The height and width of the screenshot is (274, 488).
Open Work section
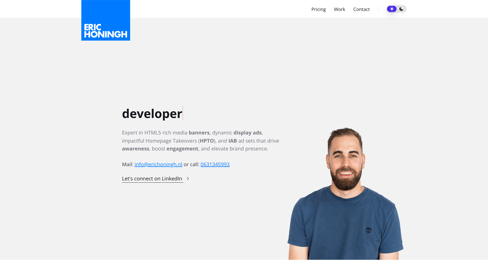tap(340, 9)
